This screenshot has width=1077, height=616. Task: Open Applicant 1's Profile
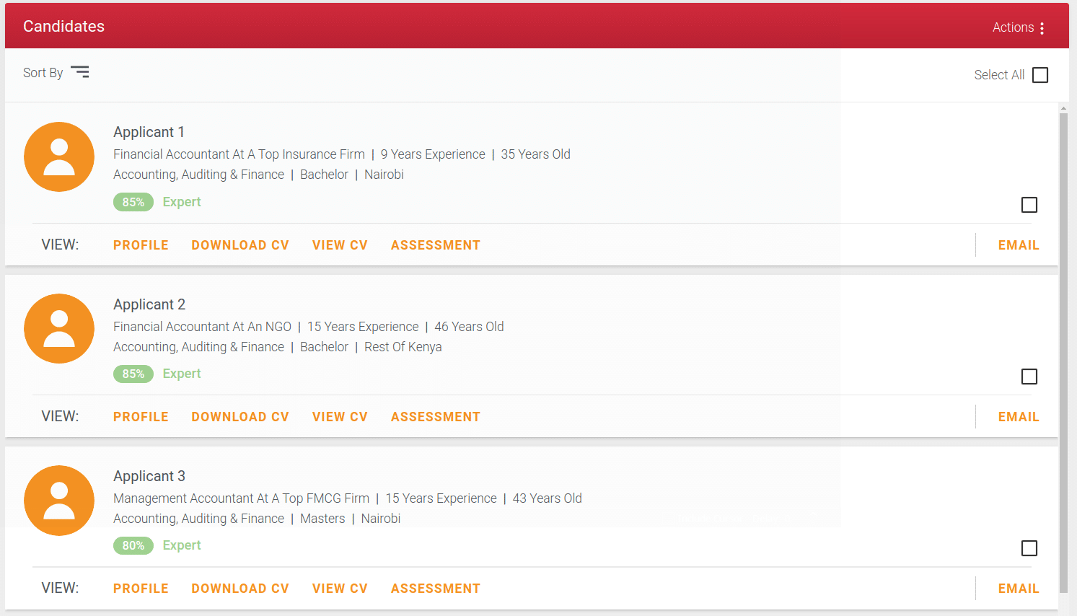(x=141, y=245)
